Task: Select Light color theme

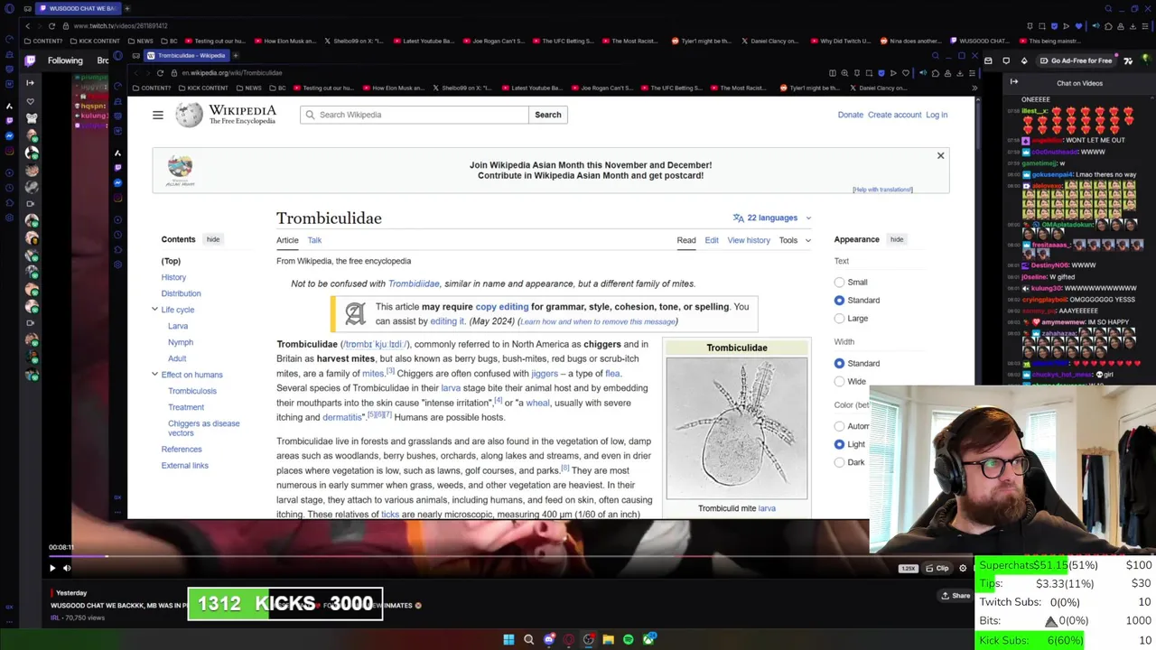Action: pyautogui.click(x=839, y=444)
